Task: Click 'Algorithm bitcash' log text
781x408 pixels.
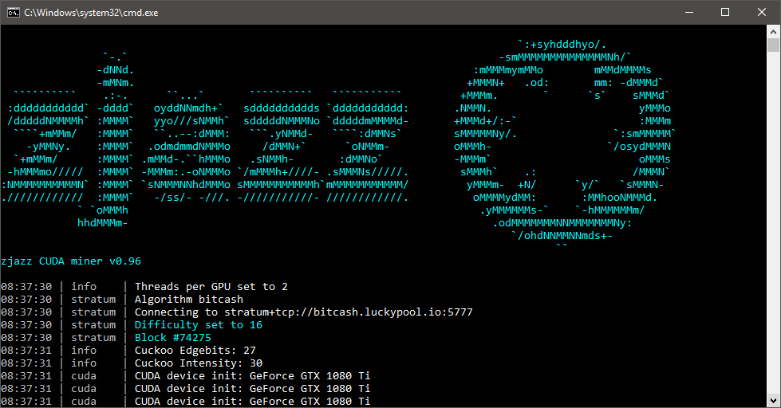Action: point(189,300)
